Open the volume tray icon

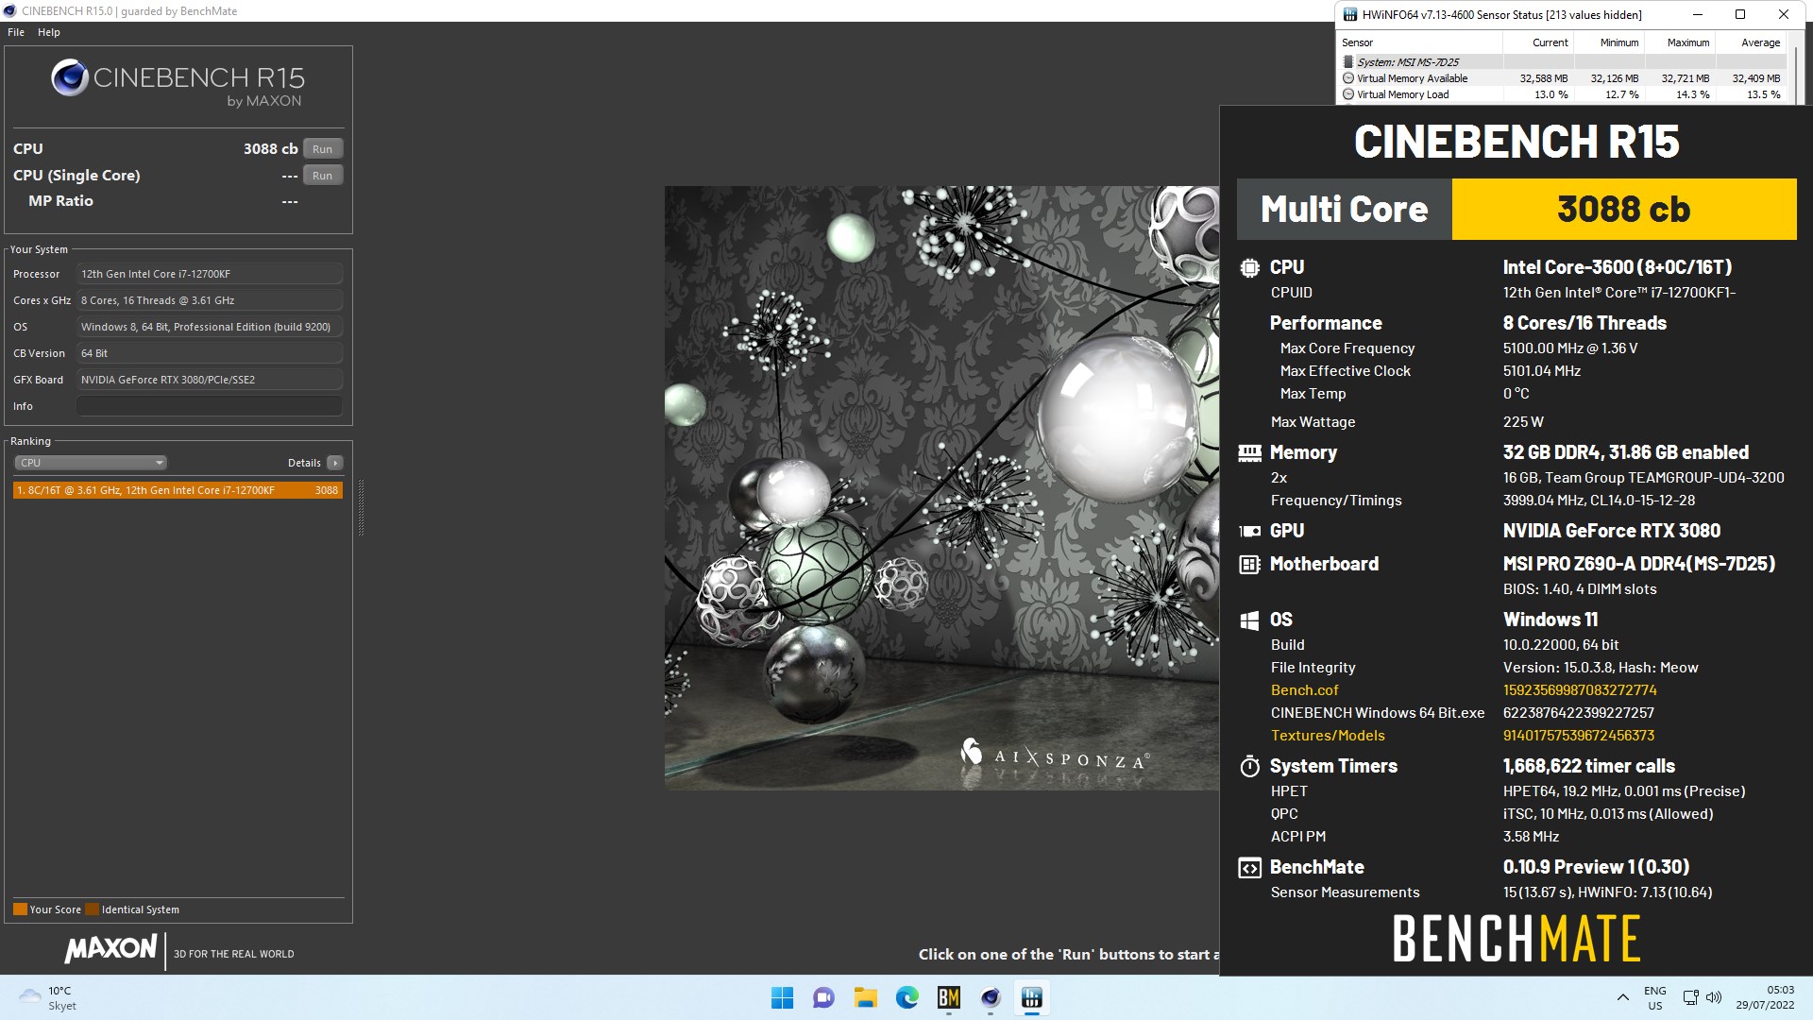[x=1714, y=998]
